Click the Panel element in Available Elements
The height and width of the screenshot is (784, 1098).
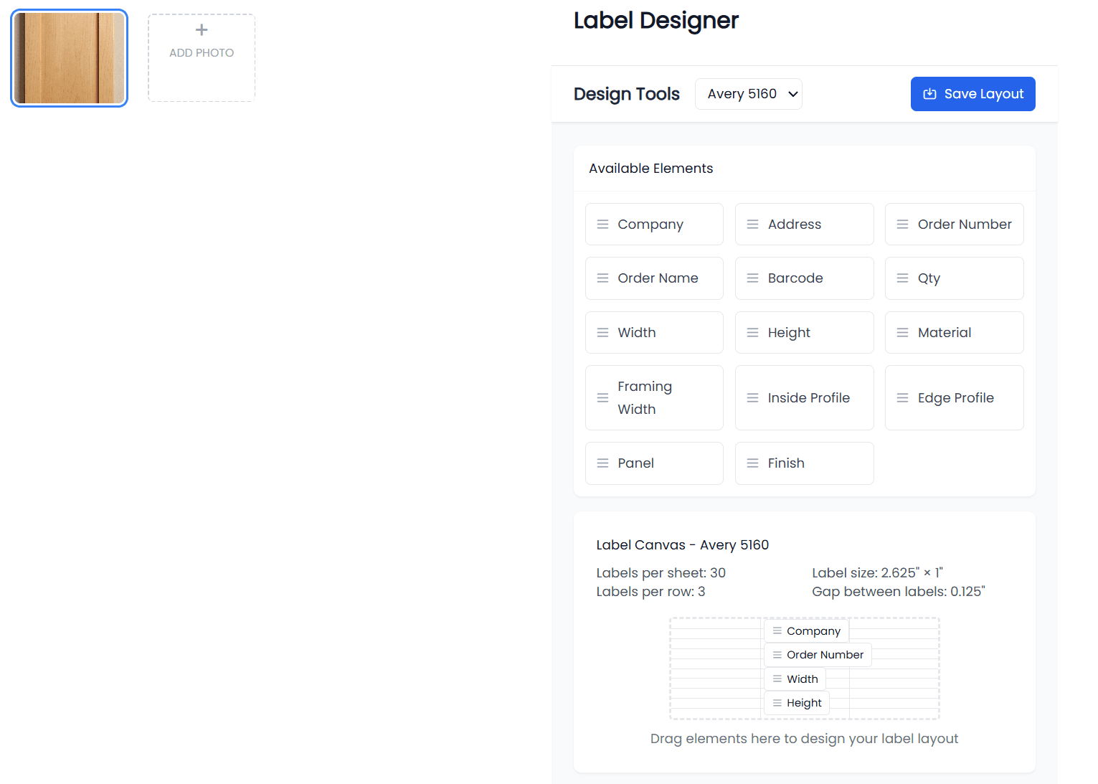(x=635, y=463)
